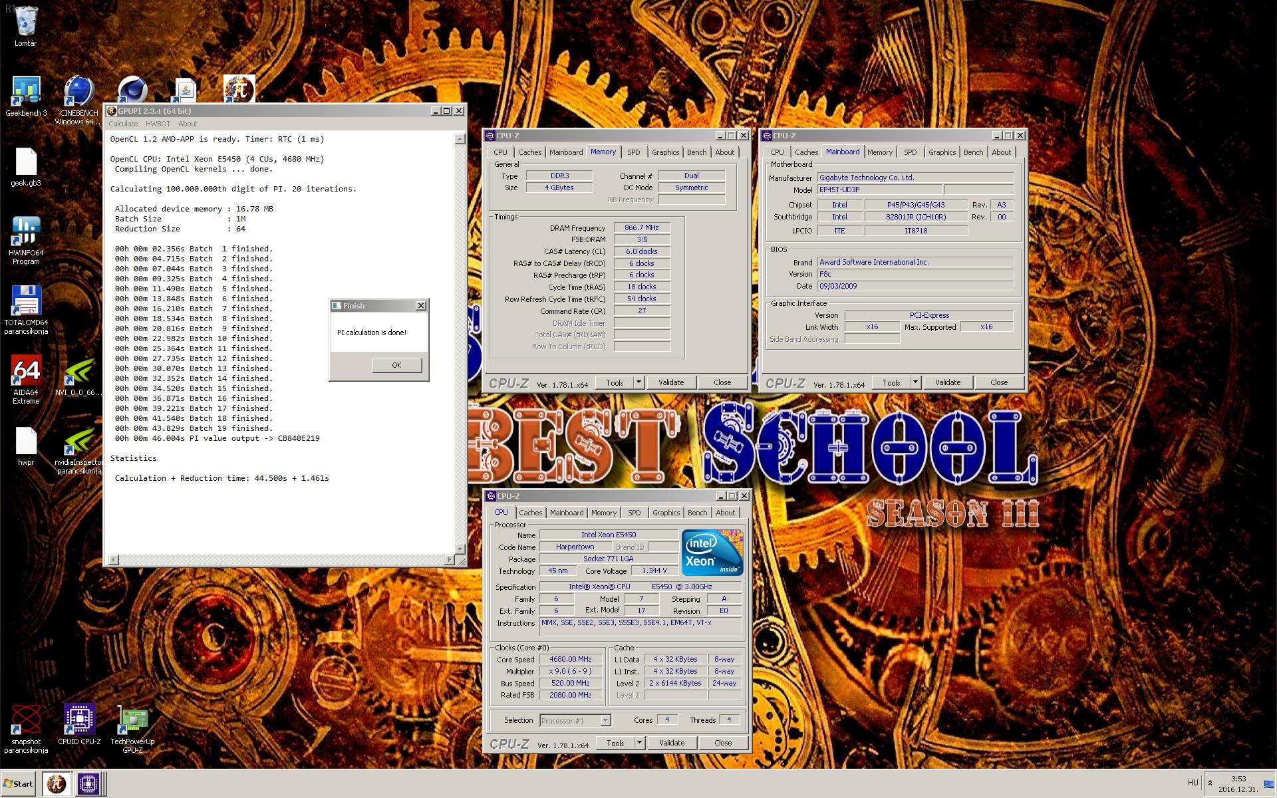Click Close button in Memory CPU-Z window

coord(722,382)
